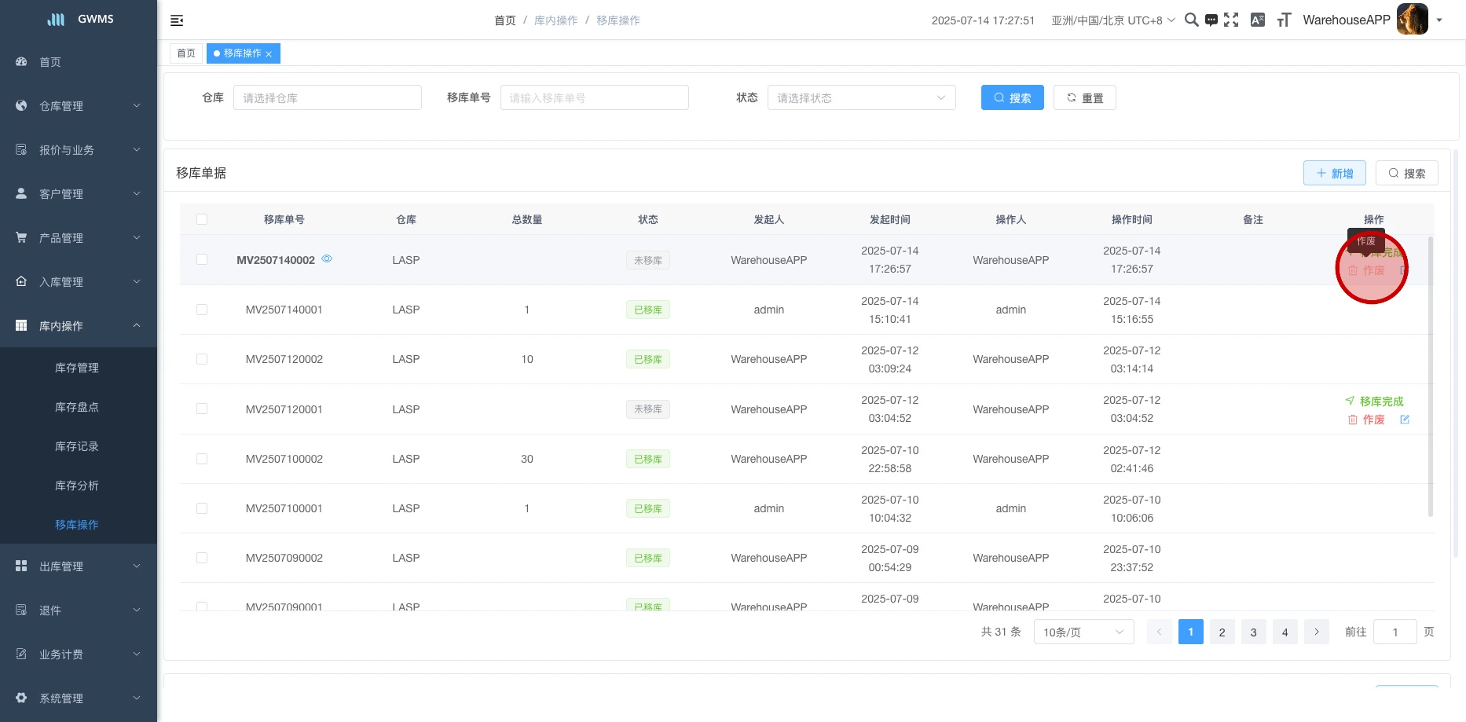Open 库存盘点 in the sidebar
Viewport: 1466px width, 722px height.
pyautogui.click(x=77, y=407)
